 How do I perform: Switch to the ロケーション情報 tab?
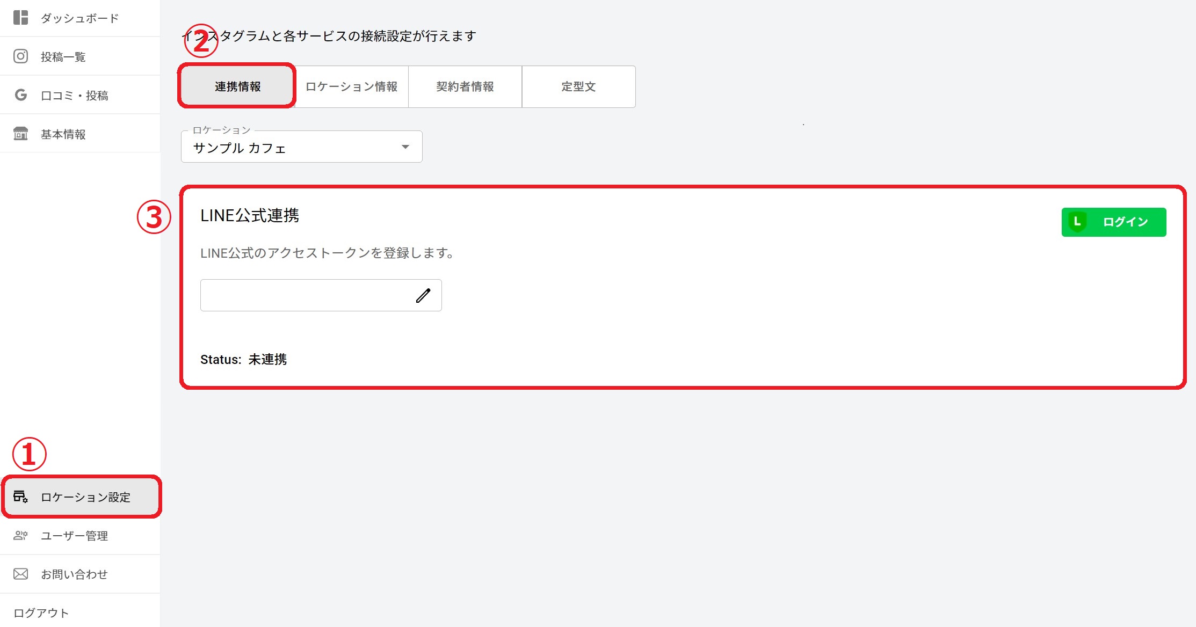[352, 86]
